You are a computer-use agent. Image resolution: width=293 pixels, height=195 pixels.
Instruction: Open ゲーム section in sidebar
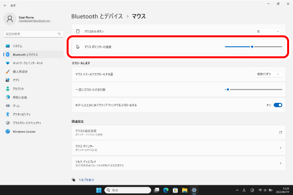pos(16,106)
